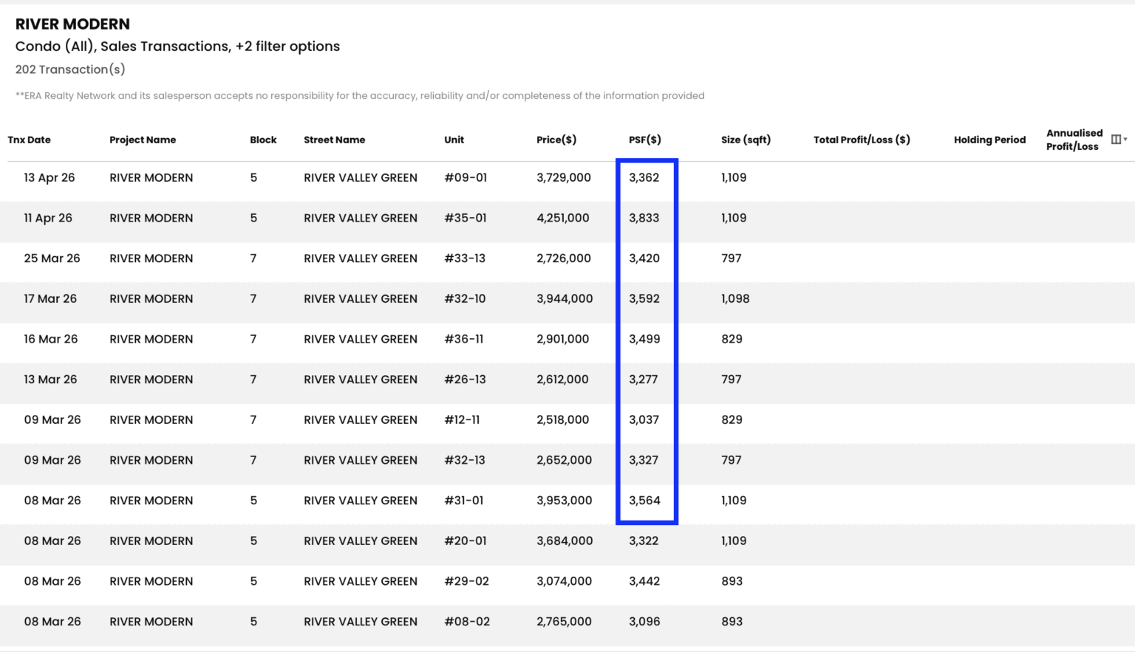Click unit #29-02 row entry
This screenshot has width=1135, height=652.
point(466,581)
